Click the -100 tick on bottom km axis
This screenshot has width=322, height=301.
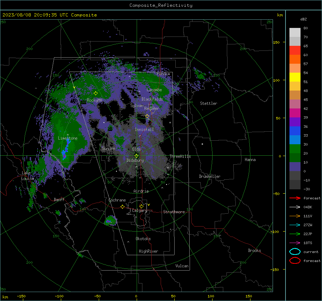point(59,296)
